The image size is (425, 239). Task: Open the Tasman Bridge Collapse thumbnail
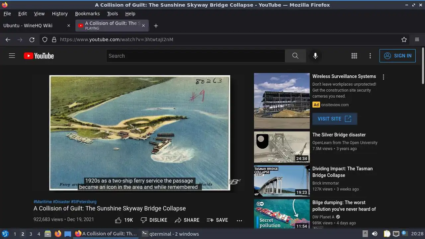pyautogui.click(x=282, y=181)
